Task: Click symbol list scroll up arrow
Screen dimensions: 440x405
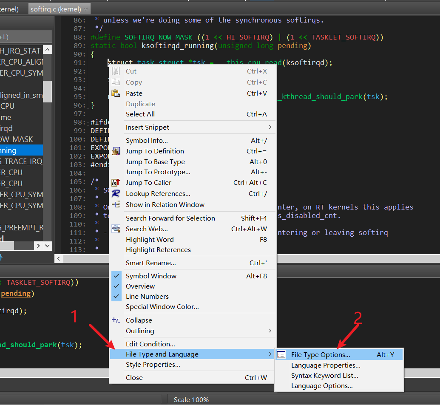Action: tap(48, 50)
